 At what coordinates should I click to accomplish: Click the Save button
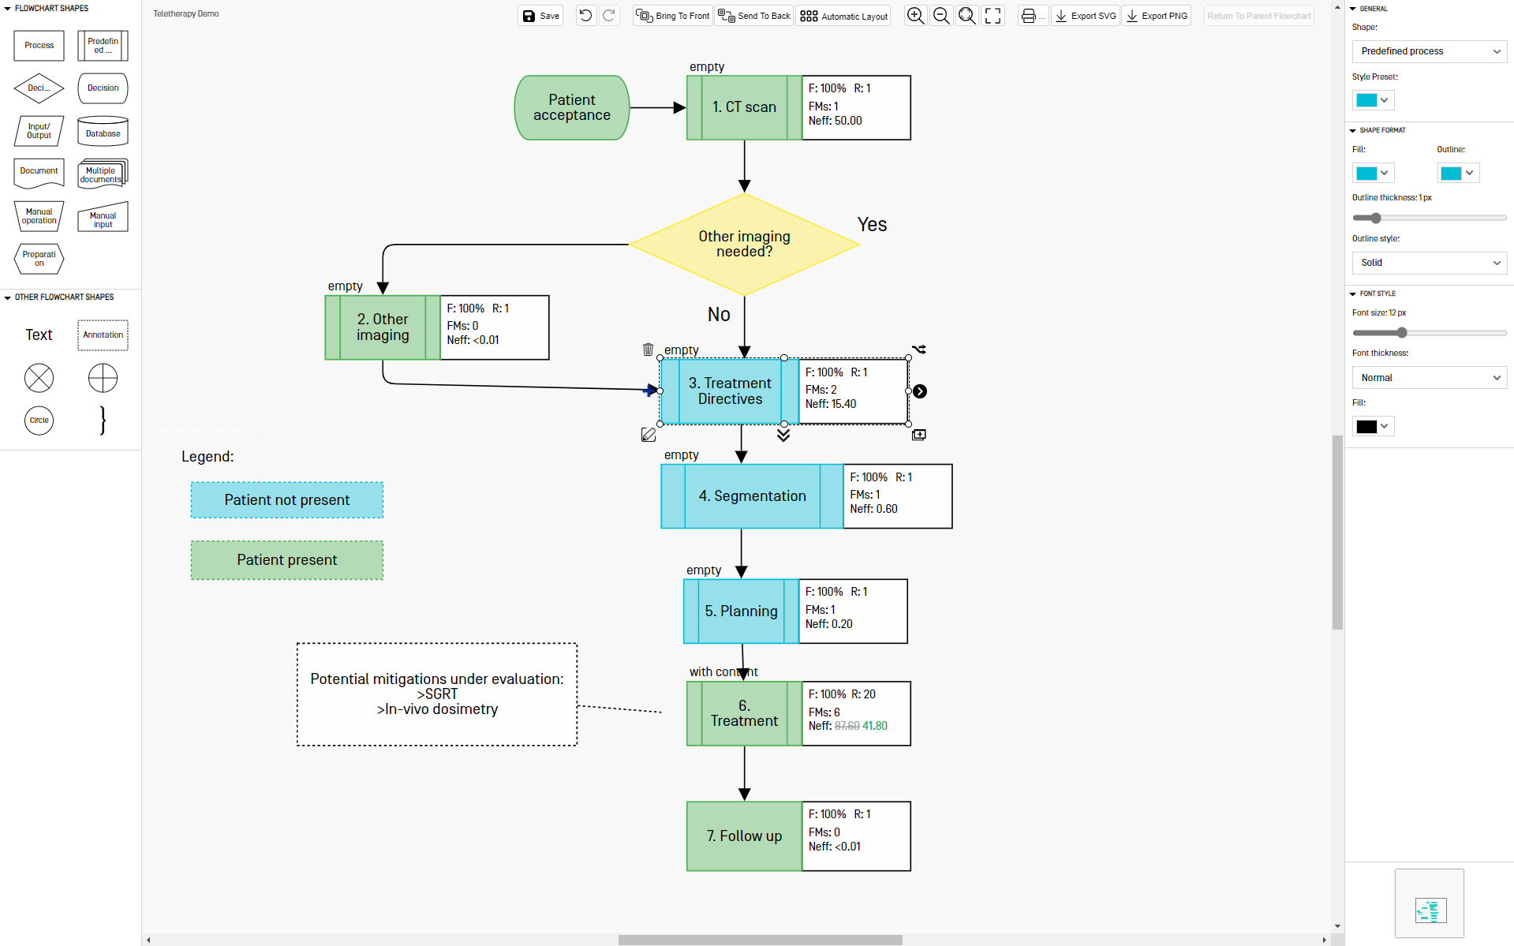pyautogui.click(x=541, y=16)
